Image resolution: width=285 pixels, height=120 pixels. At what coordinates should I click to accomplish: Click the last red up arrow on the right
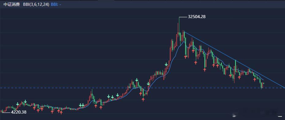tap(255, 79)
